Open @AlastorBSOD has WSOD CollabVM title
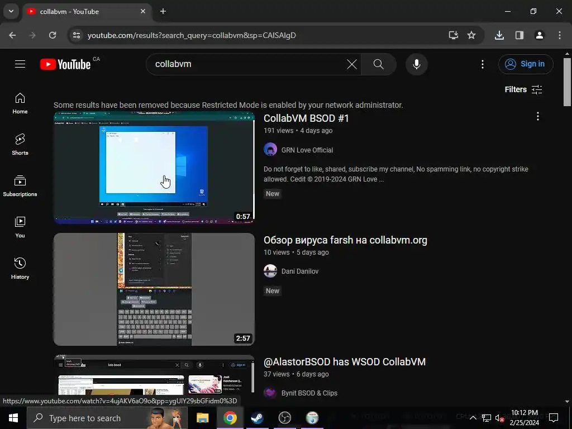 (344, 362)
